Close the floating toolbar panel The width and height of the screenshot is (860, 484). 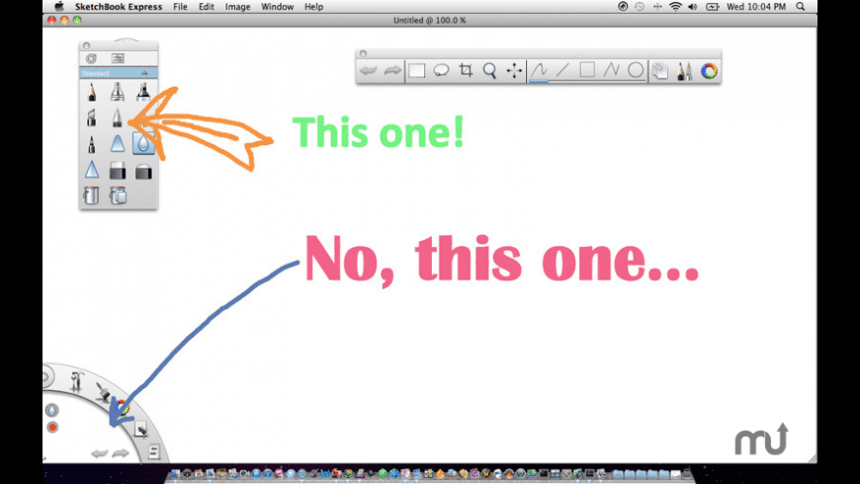(363, 53)
